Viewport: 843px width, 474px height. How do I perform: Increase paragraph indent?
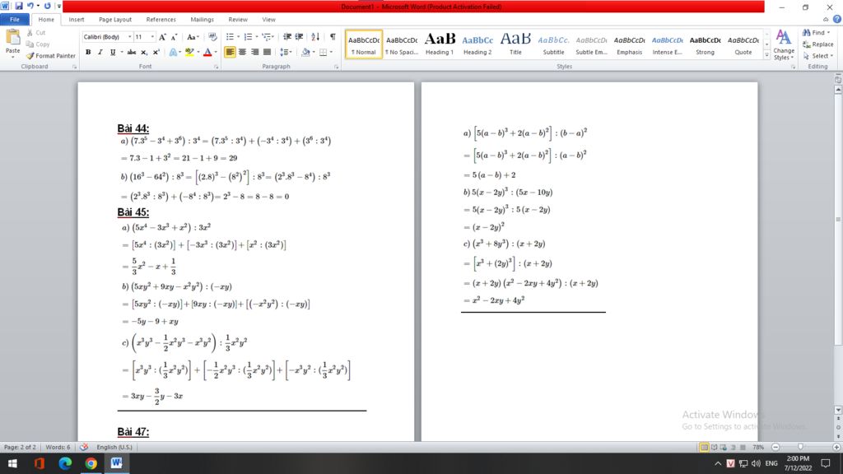pos(299,37)
